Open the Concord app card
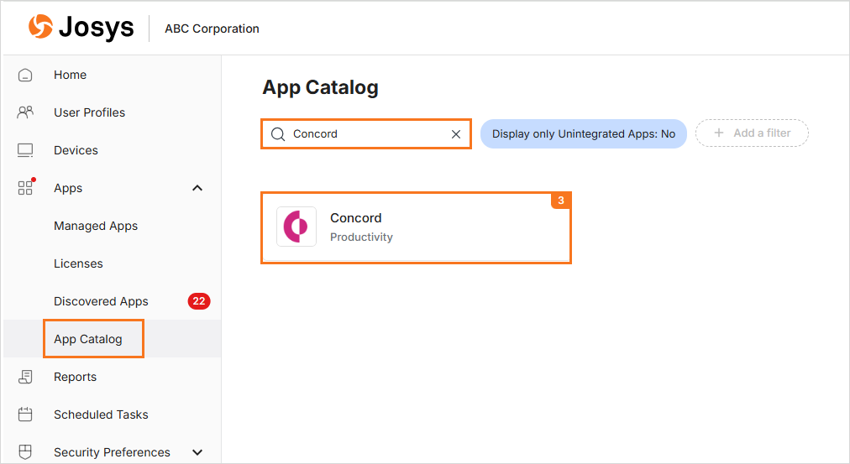Screen dimensions: 850x464 point(416,227)
